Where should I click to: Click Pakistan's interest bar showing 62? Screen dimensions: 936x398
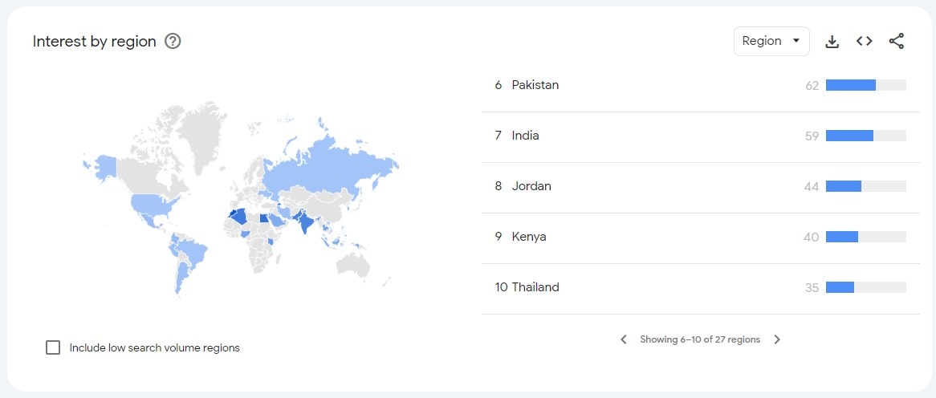pos(865,85)
